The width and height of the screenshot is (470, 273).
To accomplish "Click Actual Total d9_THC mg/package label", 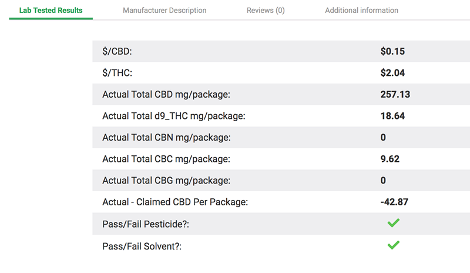I will 174,116.
